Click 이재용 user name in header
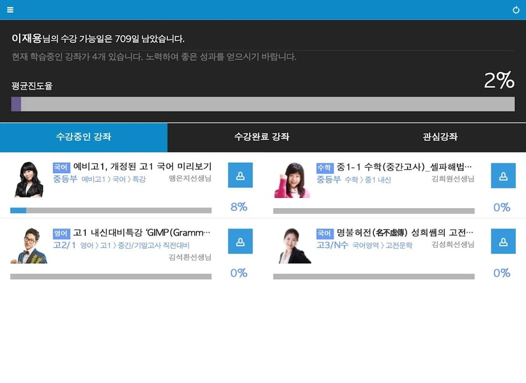The image size is (526, 383). 26,38
